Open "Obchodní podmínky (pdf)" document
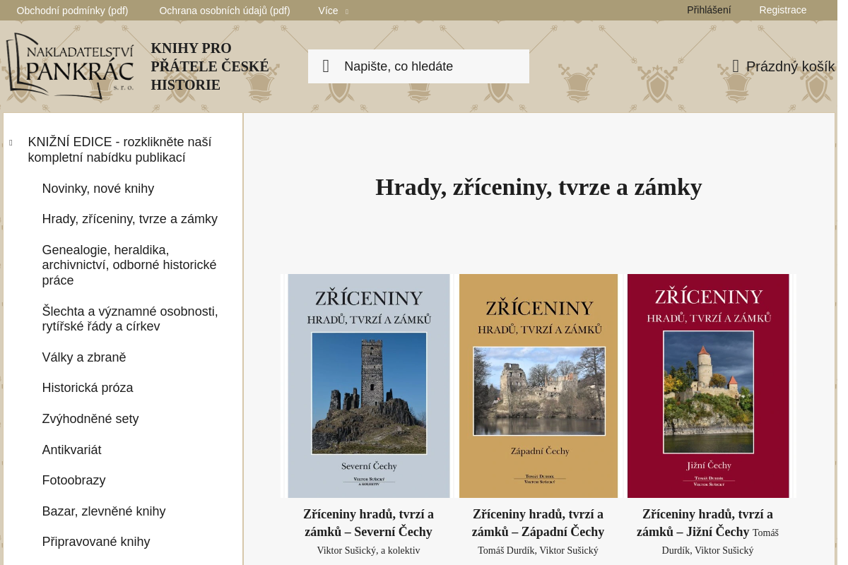The height and width of the screenshot is (565, 848). [72, 11]
